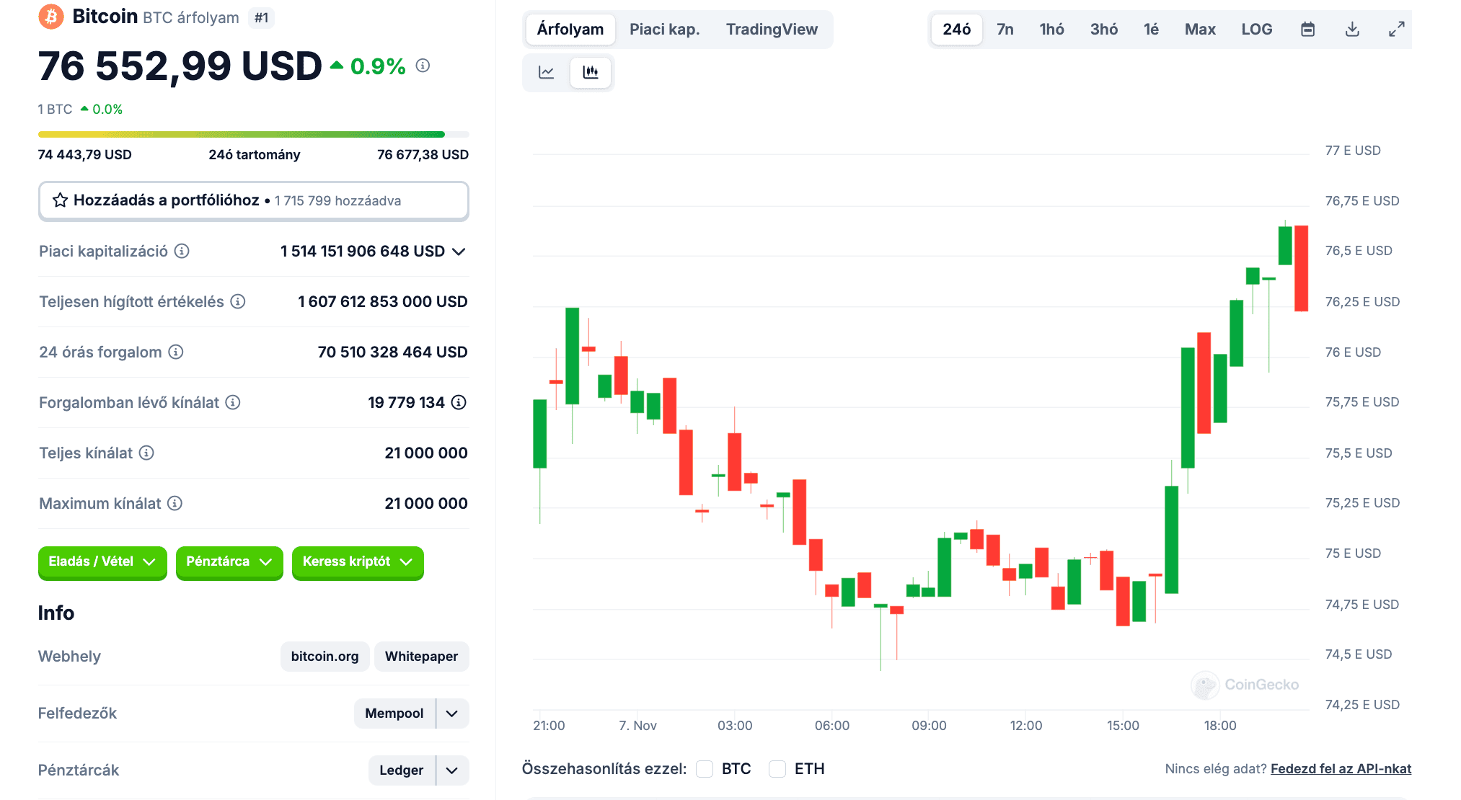Image resolution: width=1461 pixels, height=800 pixels.
Task: Open the Bitcoin Whitepaper link
Action: [421, 657]
